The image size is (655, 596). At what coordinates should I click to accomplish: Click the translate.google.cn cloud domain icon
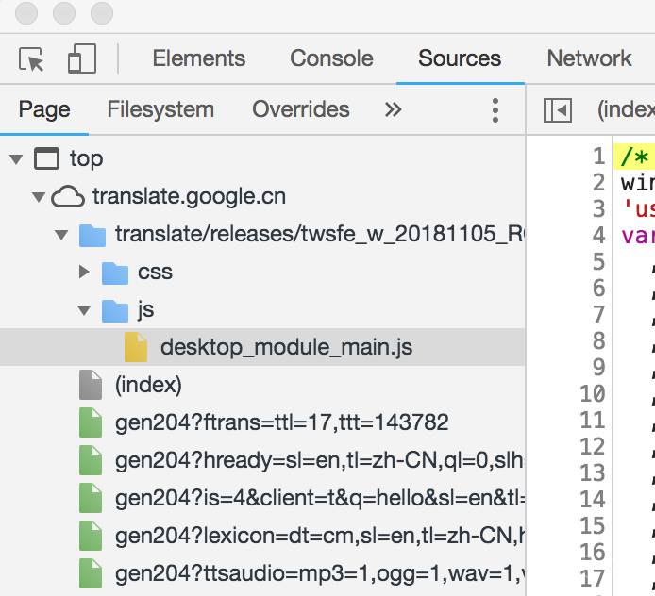coord(67,196)
